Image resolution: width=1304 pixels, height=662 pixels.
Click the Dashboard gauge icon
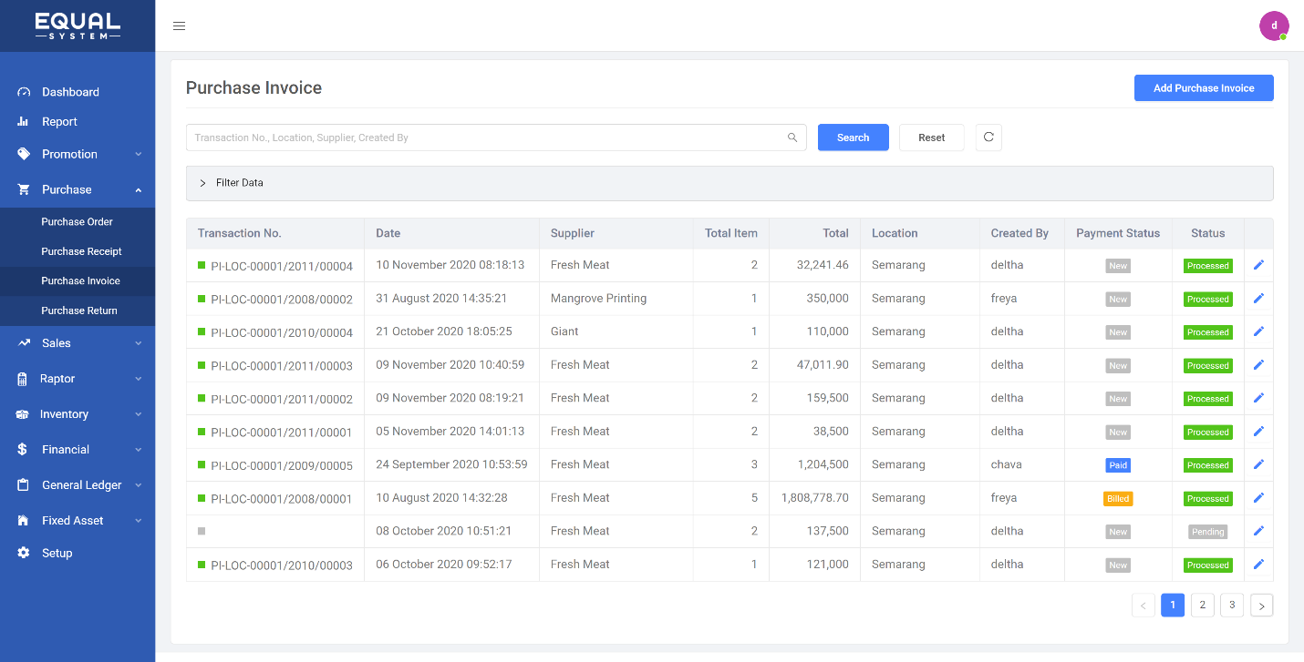(x=24, y=92)
